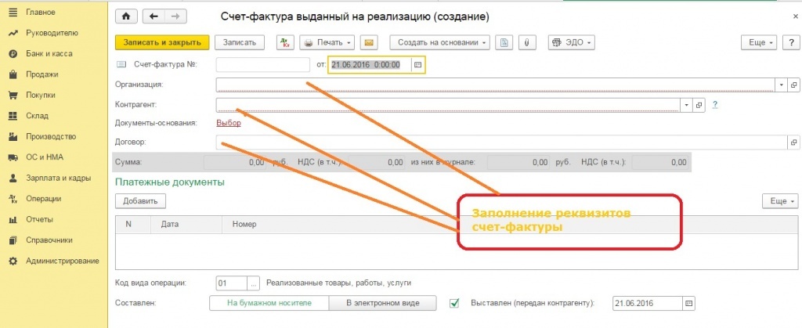Viewport: 802px width, 328px height.
Task: Open attached files paperclip icon
Action: pyautogui.click(x=526, y=42)
